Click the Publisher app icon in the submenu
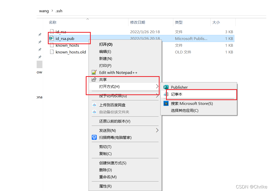This screenshot has height=191, width=271. (x=166, y=87)
